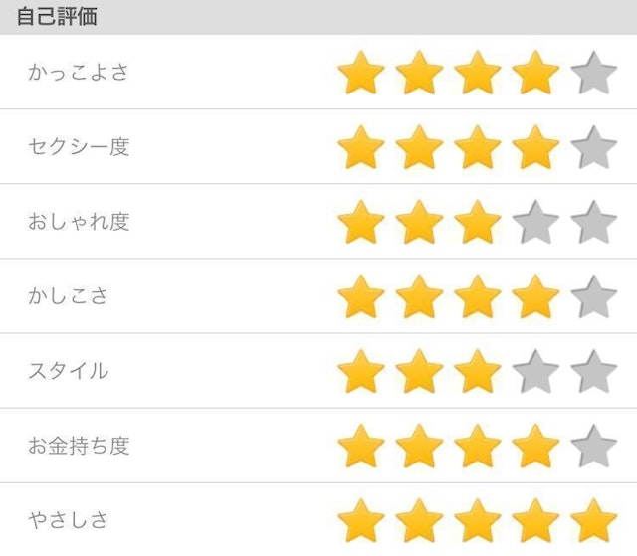The image size is (637, 556).
Task: Click the fifth star for やさしさ
Action: coord(594,520)
